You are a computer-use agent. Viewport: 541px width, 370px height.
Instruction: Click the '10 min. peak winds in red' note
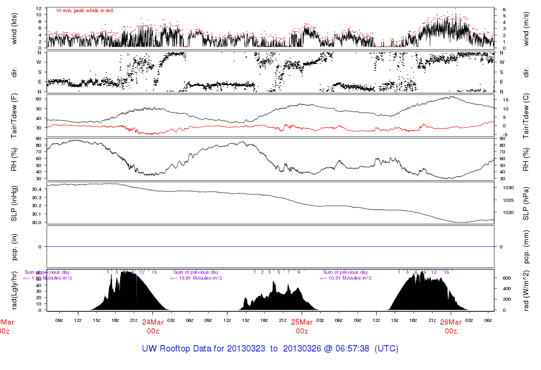pyautogui.click(x=84, y=11)
